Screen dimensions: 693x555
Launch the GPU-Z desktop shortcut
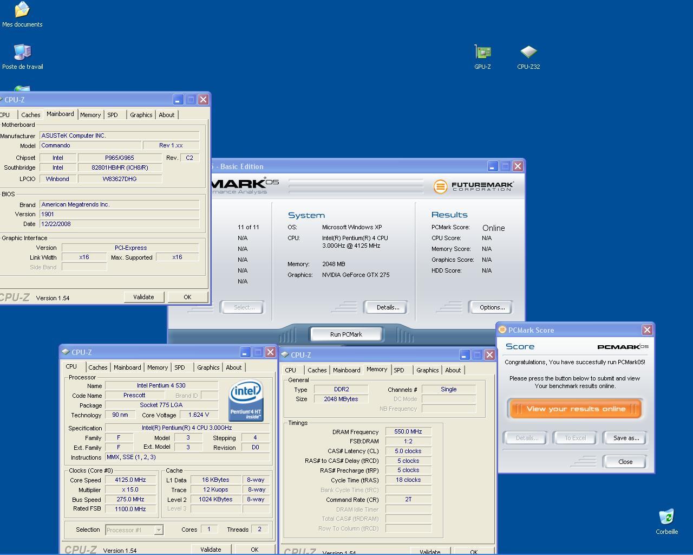[482, 57]
